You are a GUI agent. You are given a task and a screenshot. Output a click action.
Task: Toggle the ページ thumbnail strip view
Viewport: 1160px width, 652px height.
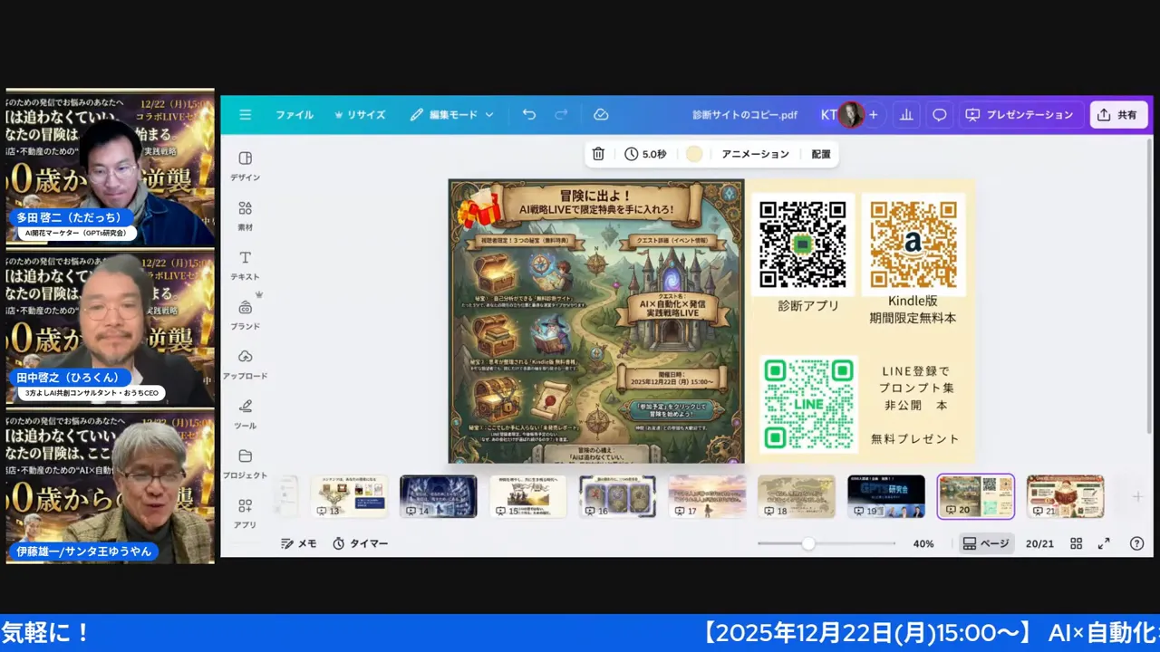986,543
